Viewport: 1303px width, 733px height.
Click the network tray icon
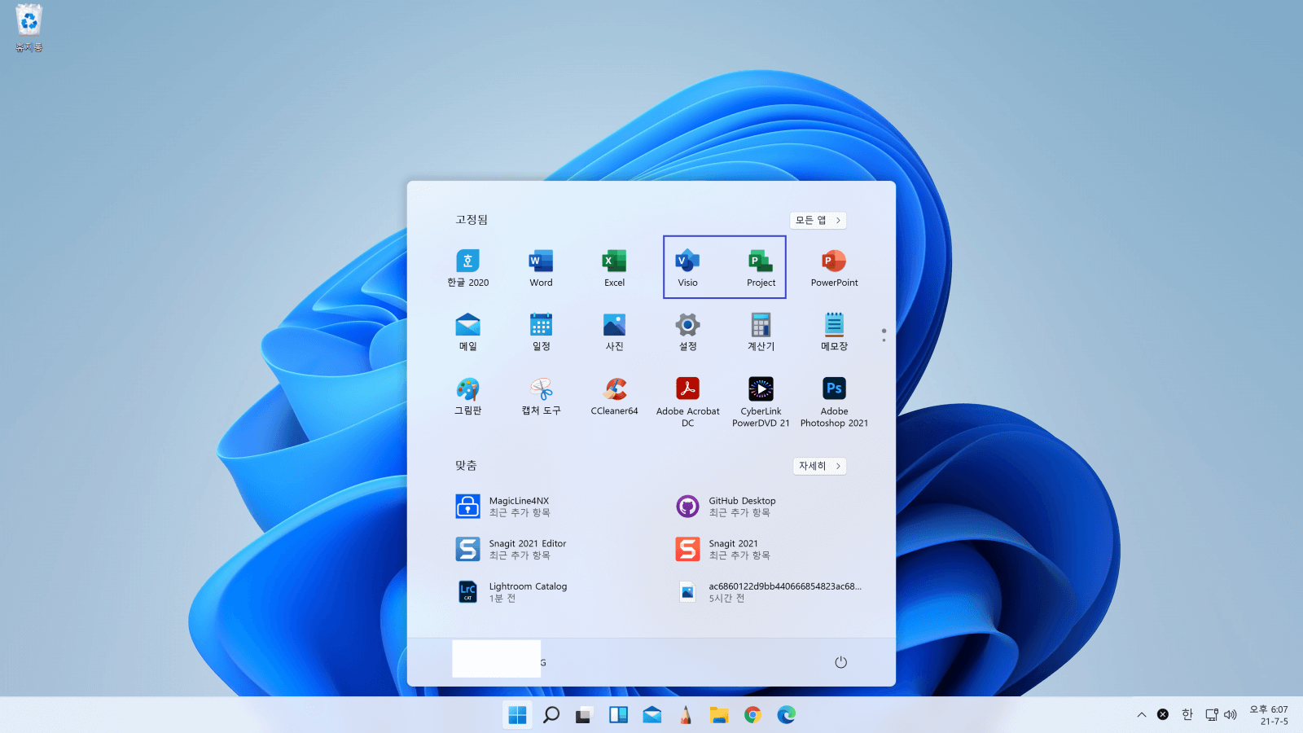1212,715
